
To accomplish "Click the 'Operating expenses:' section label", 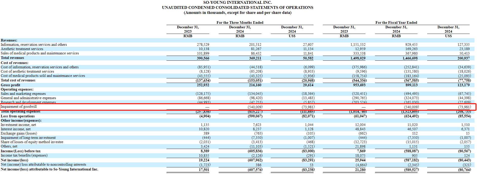I will 17,90.
